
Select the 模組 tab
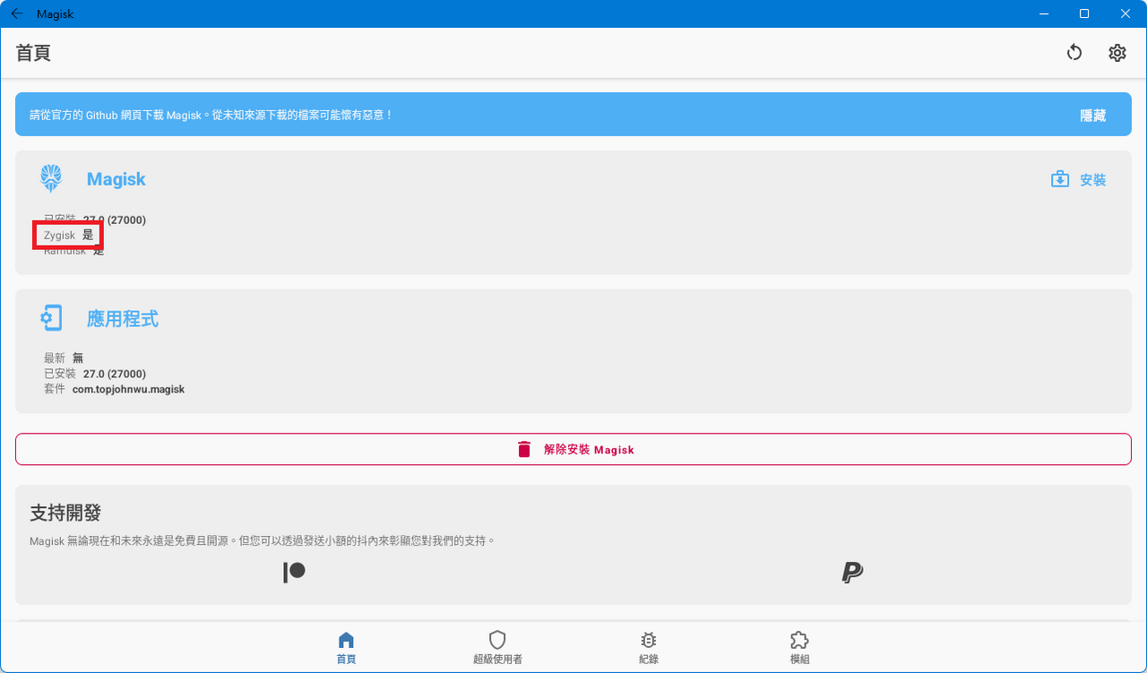[799, 648]
